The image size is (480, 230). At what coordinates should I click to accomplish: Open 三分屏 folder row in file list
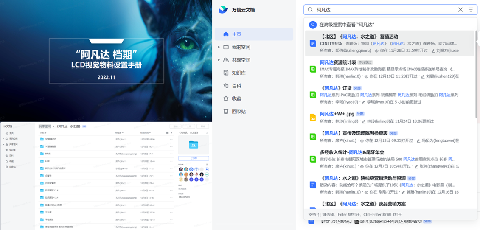click(x=106, y=212)
